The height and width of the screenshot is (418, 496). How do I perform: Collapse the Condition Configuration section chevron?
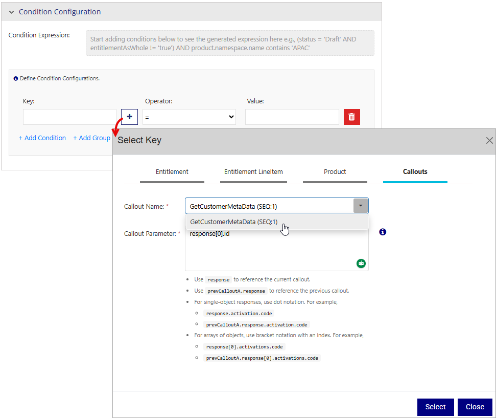(x=11, y=12)
